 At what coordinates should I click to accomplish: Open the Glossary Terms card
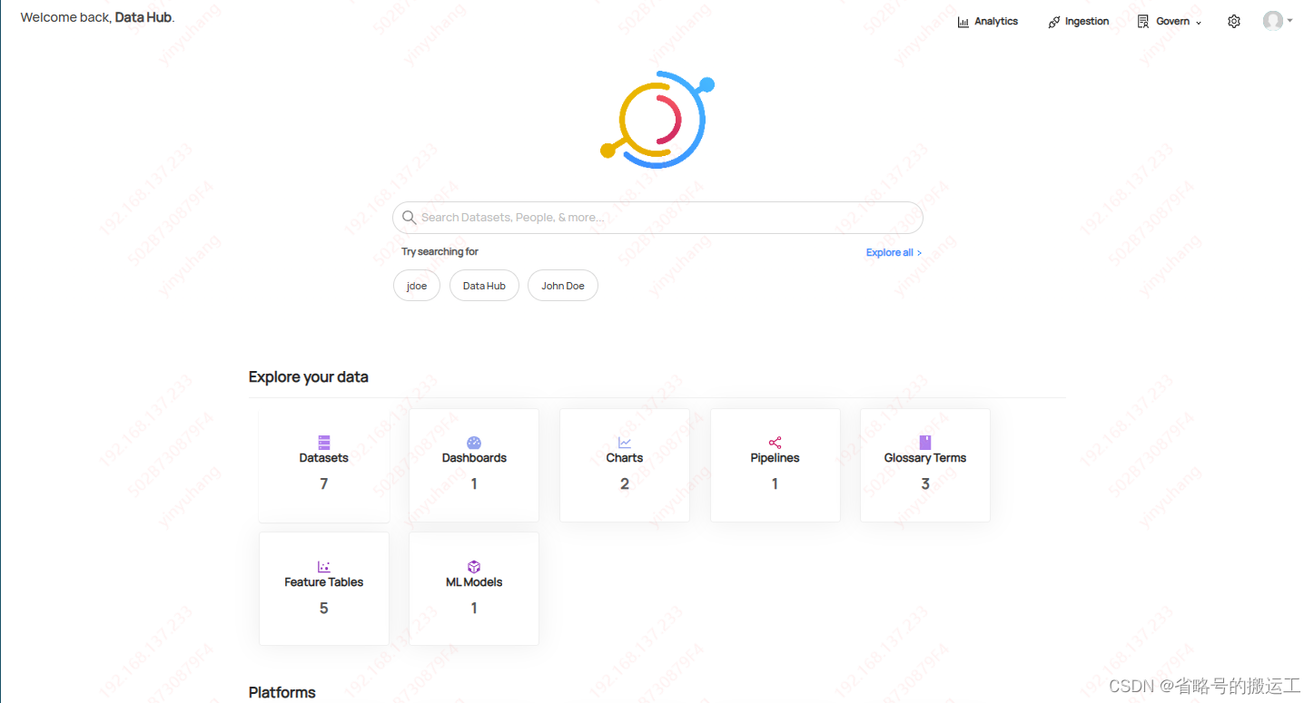(x=925, y=465)
